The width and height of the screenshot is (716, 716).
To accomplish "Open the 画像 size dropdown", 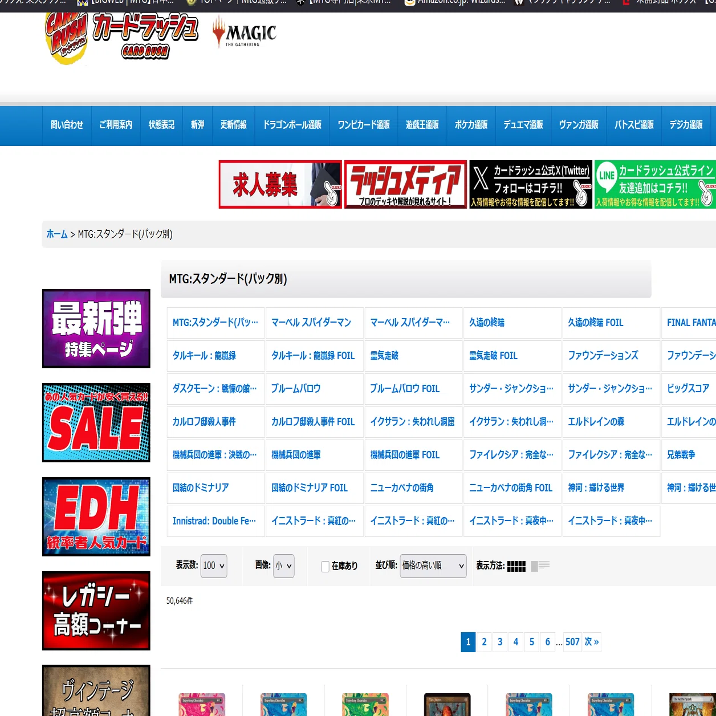I will tap(284, 566).
